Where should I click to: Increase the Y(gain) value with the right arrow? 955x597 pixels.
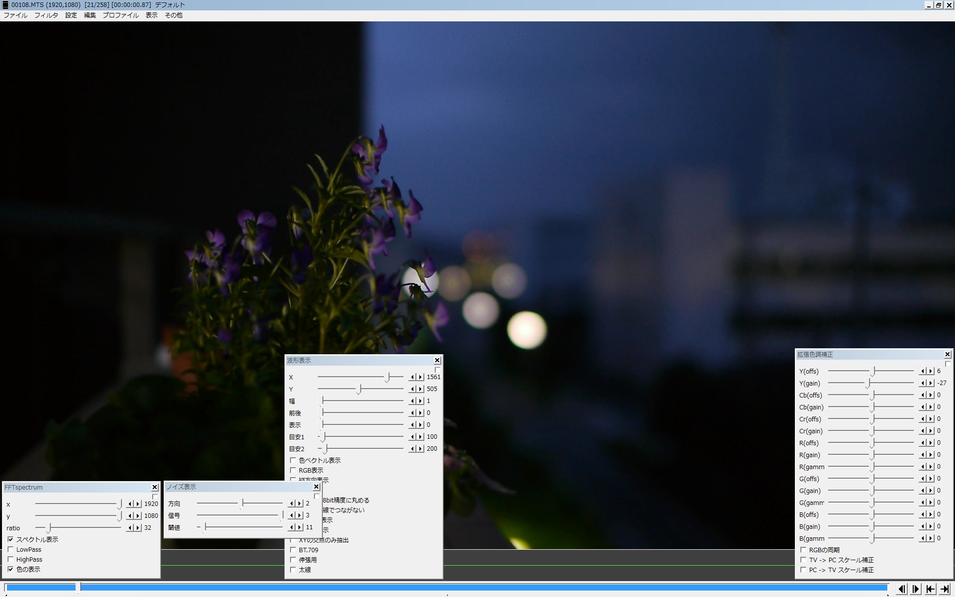pyautogui.click(x=931, y=383)
